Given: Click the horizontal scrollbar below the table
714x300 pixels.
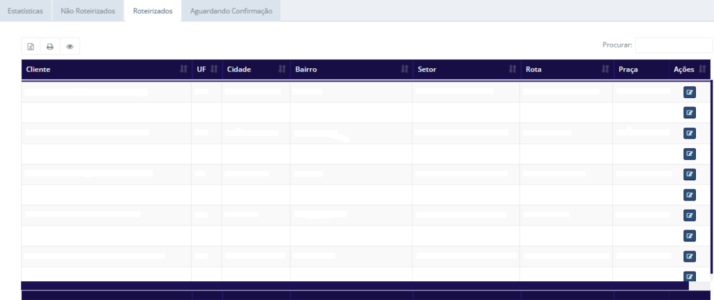Looking at the screenshot, I should 354,285.
